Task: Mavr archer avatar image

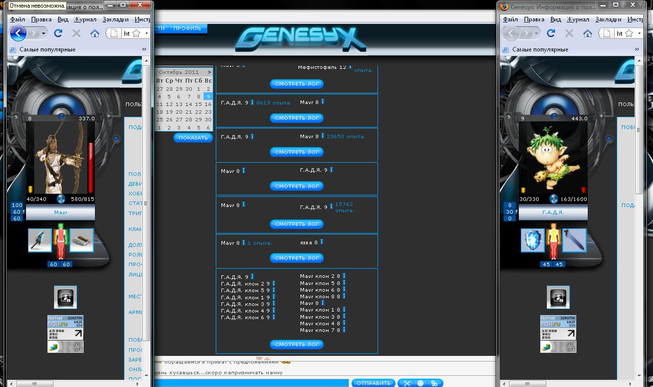Action: (x=61, y=159)
